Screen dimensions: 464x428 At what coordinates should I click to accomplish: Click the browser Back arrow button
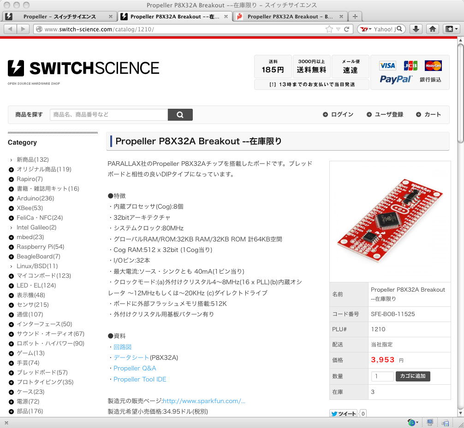click(x=10, y=29)
